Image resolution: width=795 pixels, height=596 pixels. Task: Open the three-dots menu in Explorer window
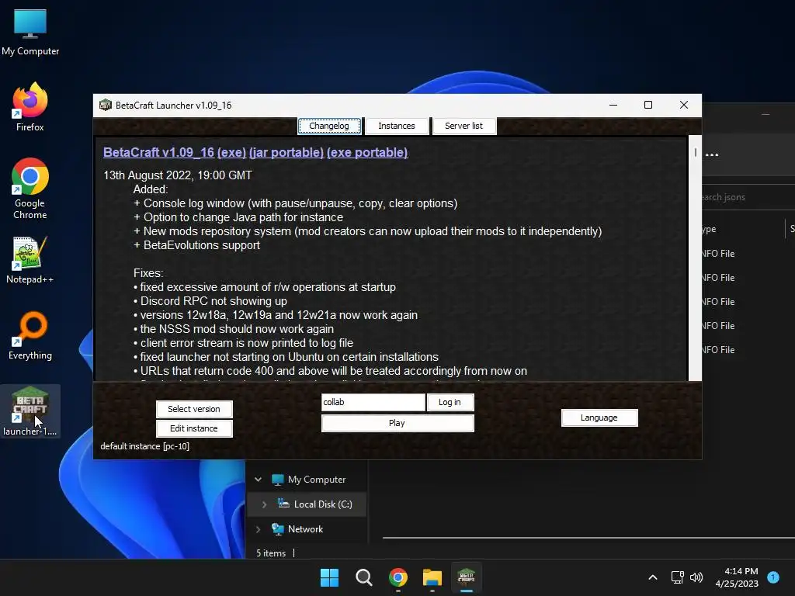click(712, 155)
